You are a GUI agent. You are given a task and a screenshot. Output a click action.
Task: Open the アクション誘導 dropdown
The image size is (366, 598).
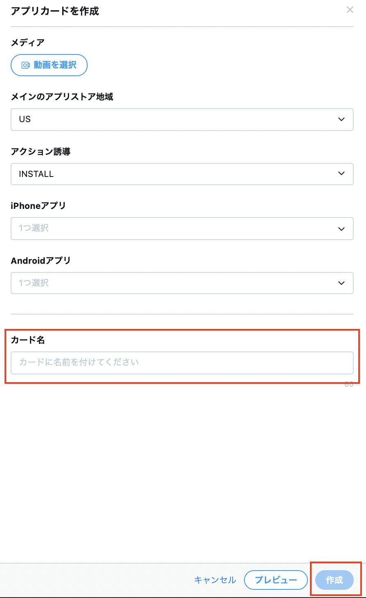[182, 174]
